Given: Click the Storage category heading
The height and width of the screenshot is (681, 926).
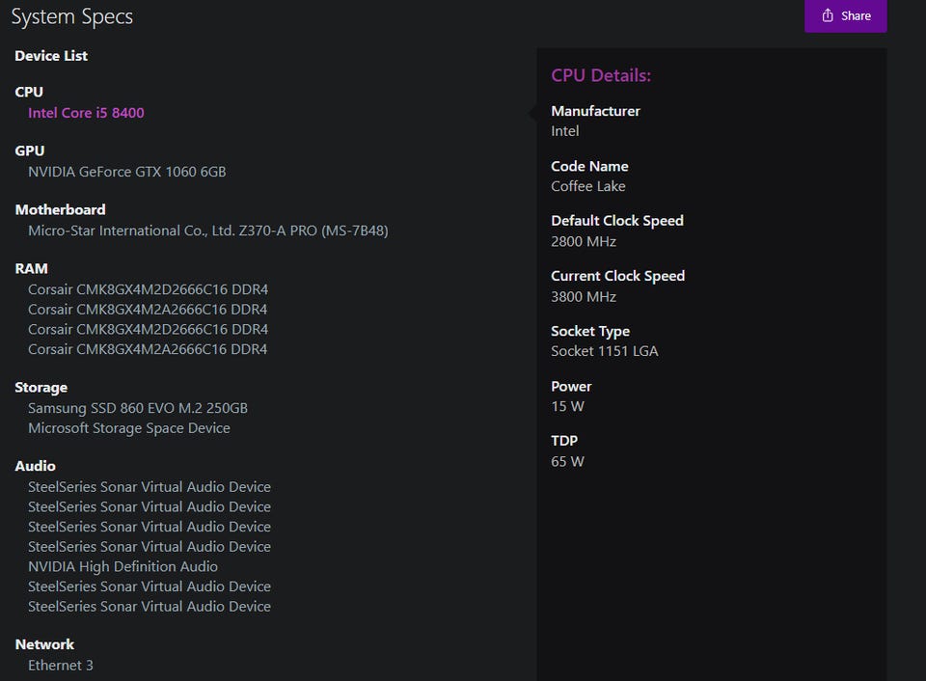Looking at the screenshot, I should [41, 387].
